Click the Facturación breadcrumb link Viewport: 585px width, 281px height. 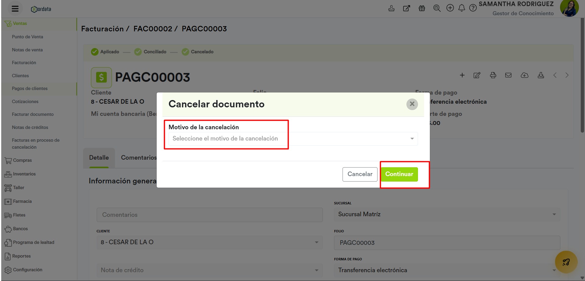click(102, 29)
